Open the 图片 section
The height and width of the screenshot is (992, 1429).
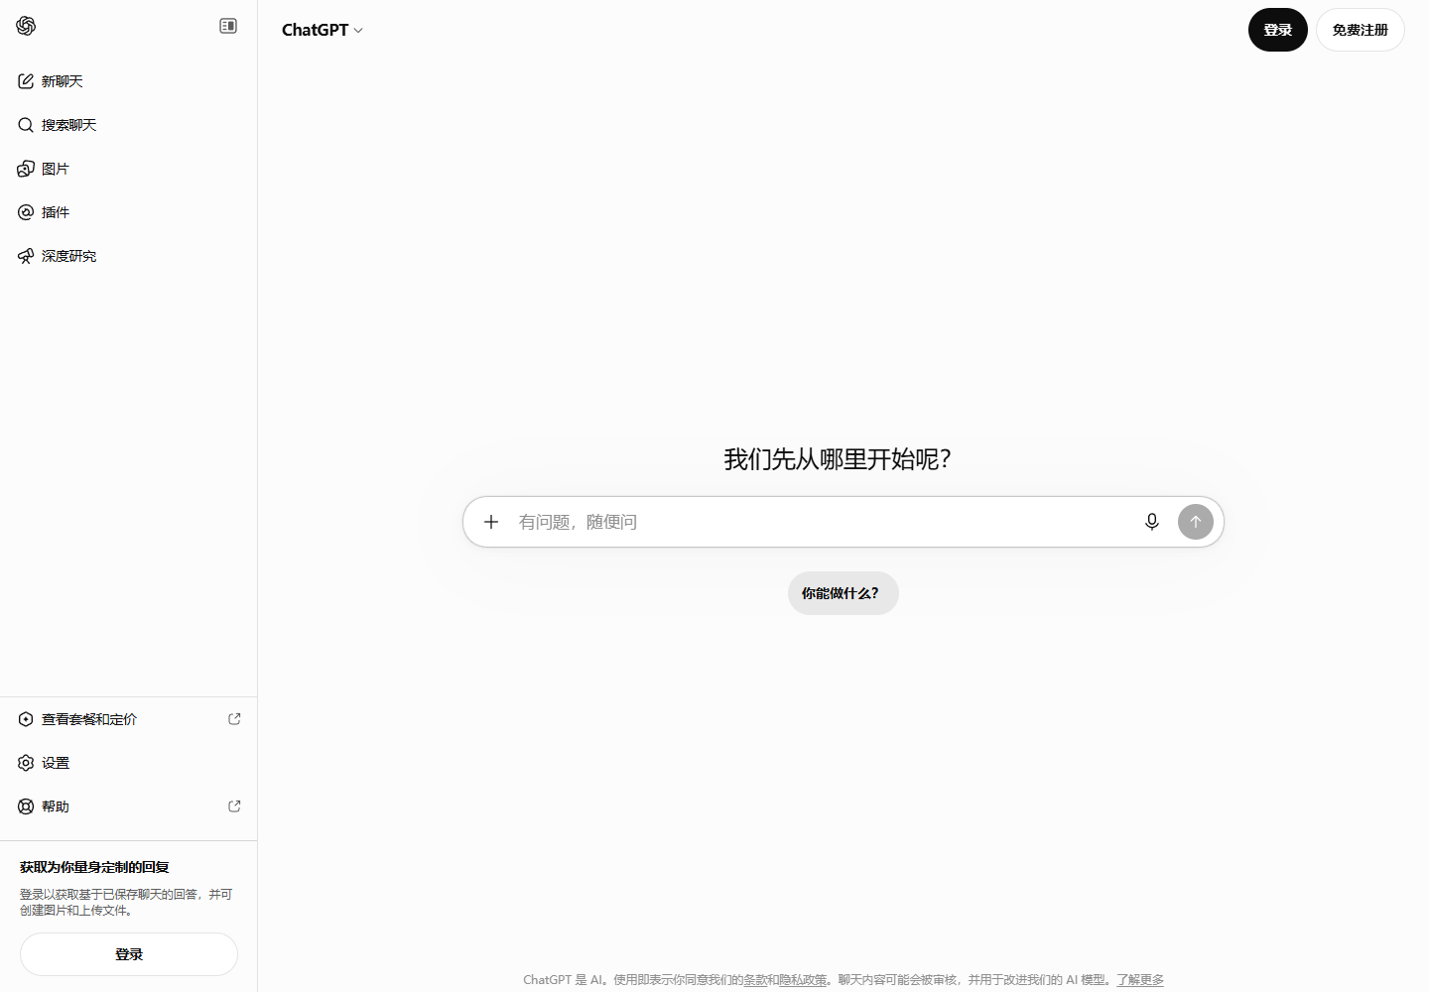129,169
